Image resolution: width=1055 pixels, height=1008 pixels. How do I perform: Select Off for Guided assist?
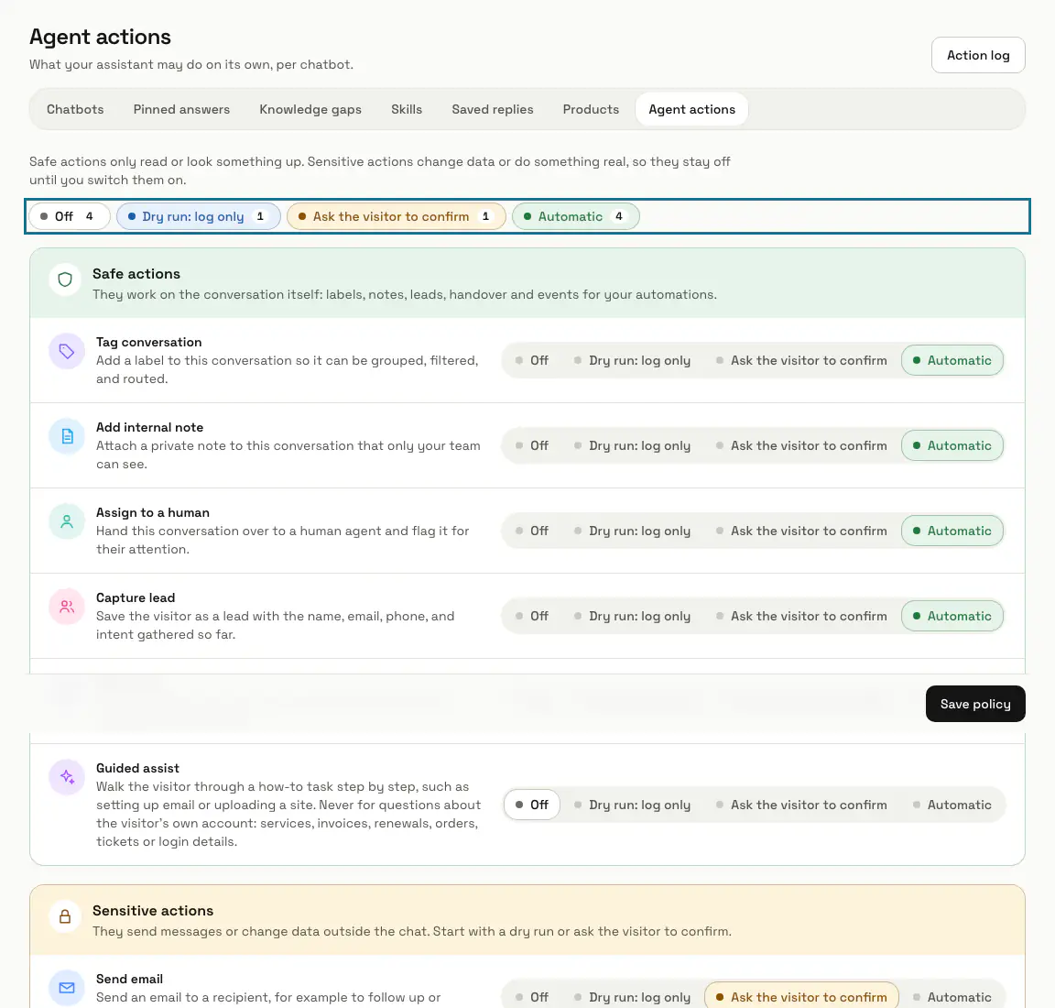[x=532, y=805]
